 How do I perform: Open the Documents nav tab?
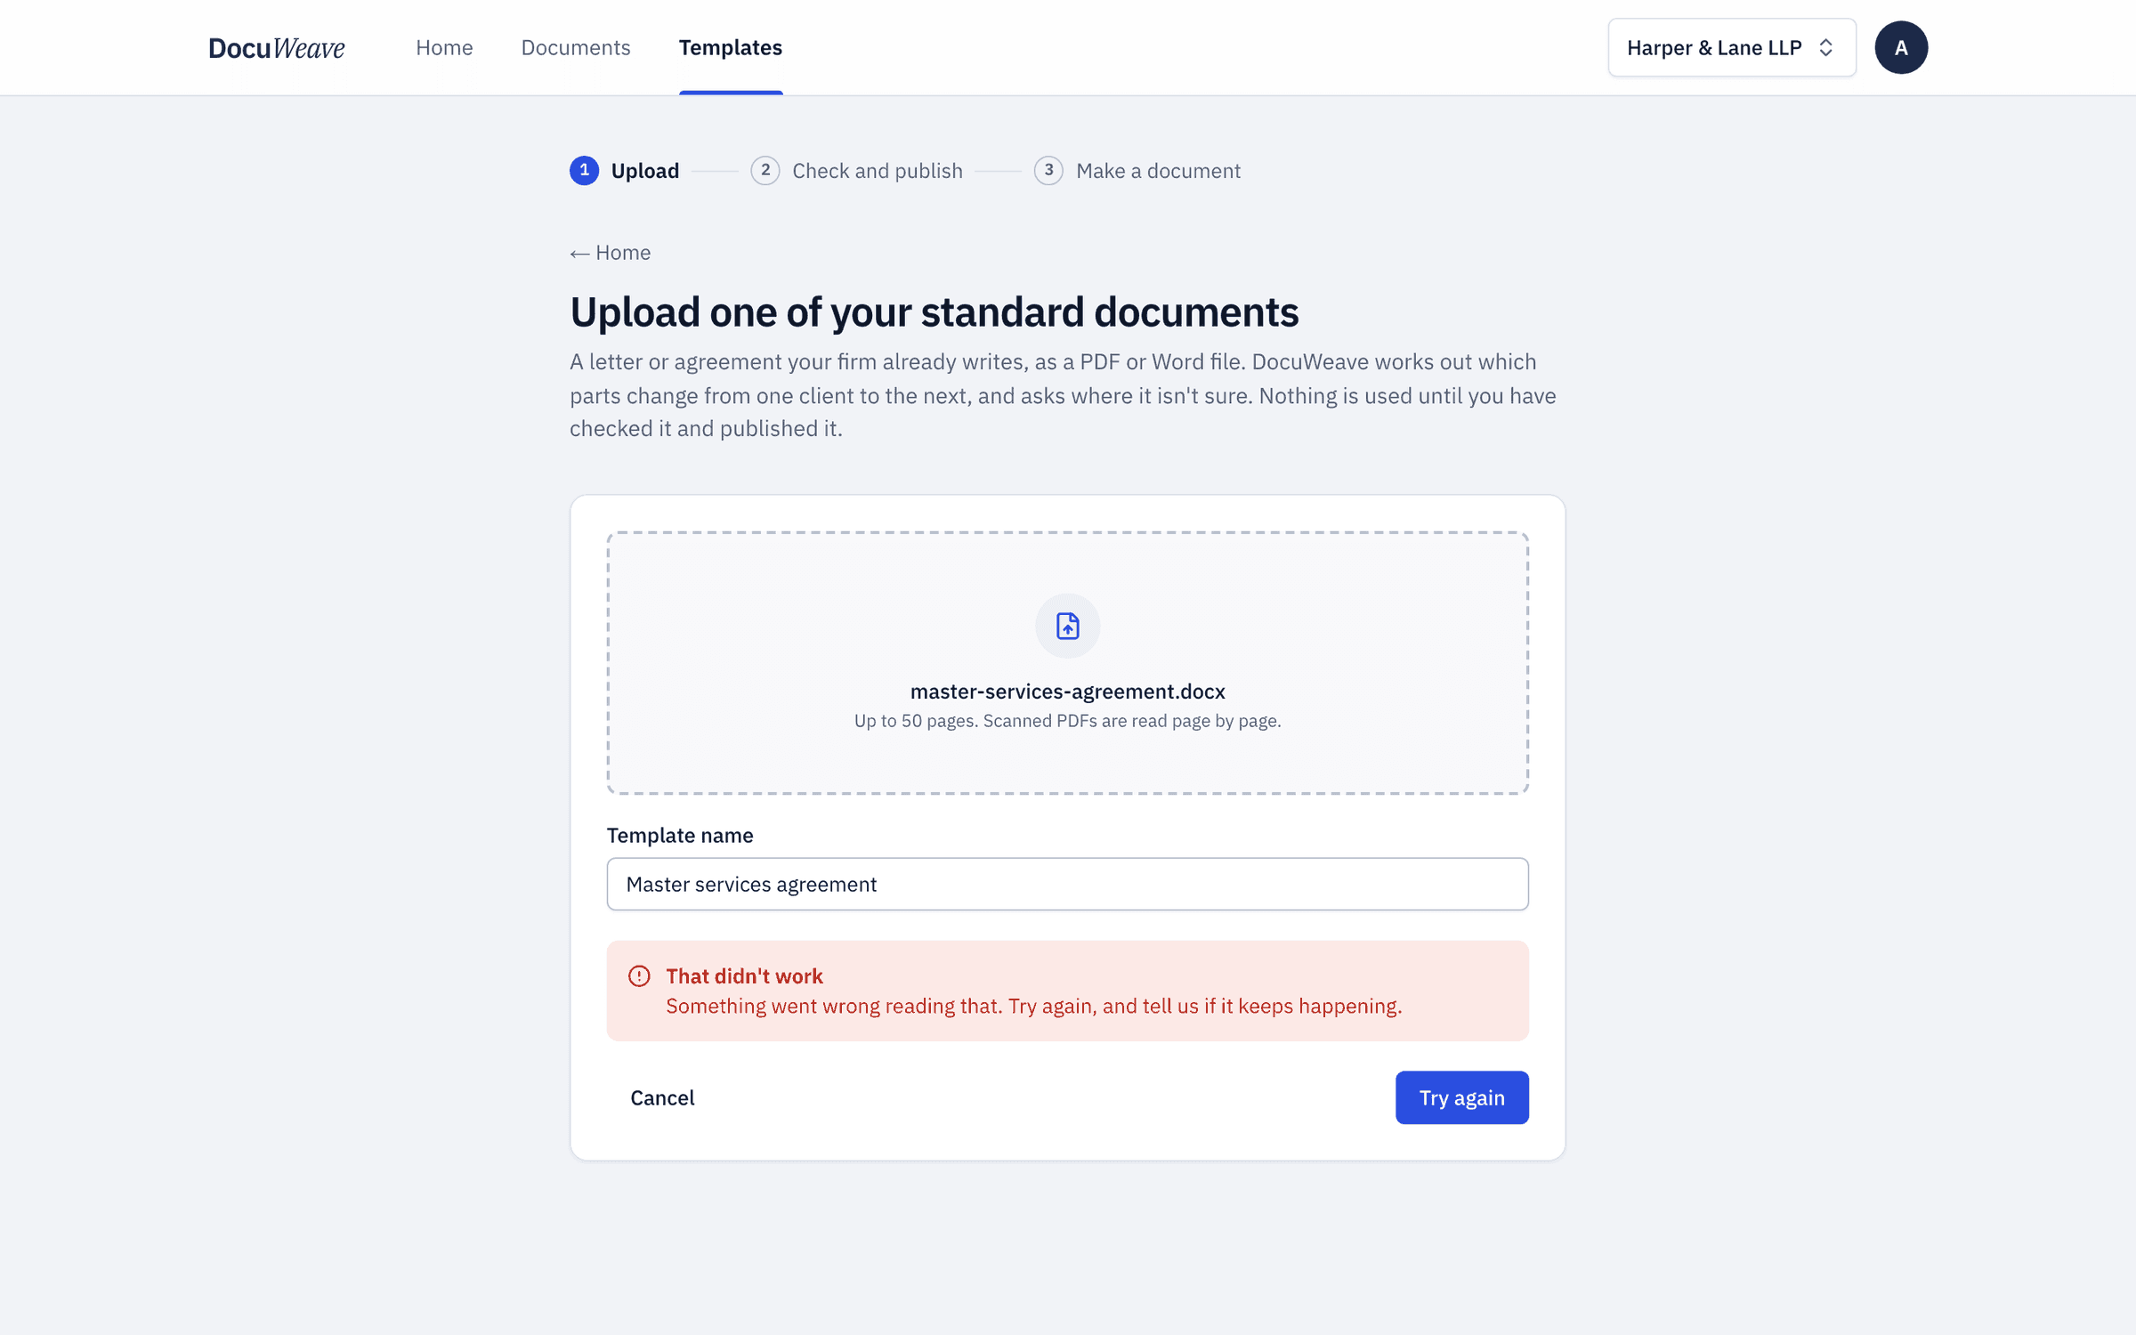click(576, 47)
